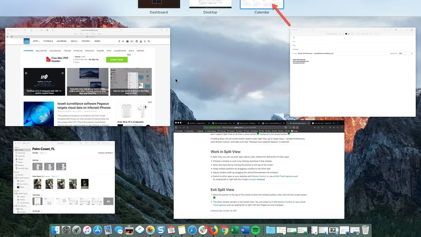Open Showing All Items dropdown in Photos

pyautogui.click(x=105, y=153)
